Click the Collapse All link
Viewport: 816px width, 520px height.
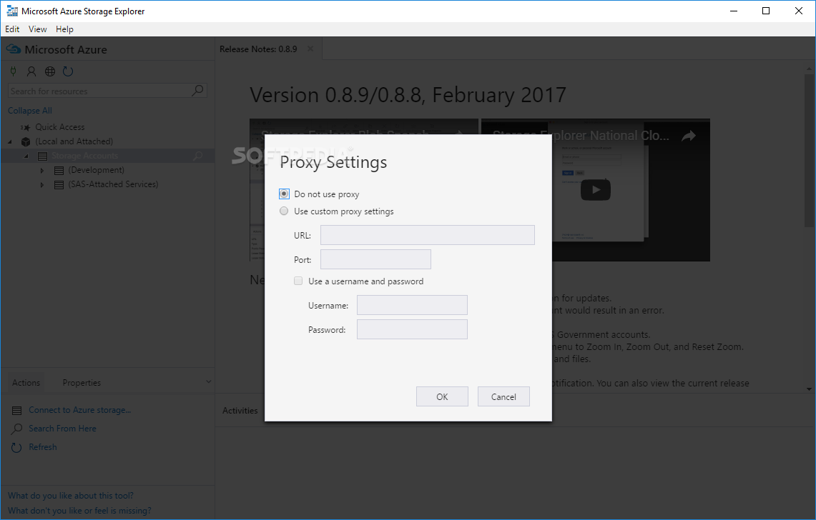point(29,111)
